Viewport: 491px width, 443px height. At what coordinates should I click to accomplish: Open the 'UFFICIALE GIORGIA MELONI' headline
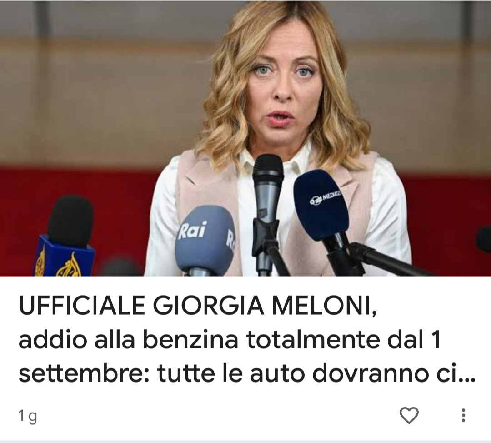click(198, 306)
